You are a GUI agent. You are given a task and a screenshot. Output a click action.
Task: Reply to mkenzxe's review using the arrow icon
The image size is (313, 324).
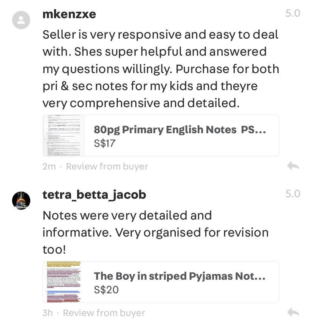[293, 166]
